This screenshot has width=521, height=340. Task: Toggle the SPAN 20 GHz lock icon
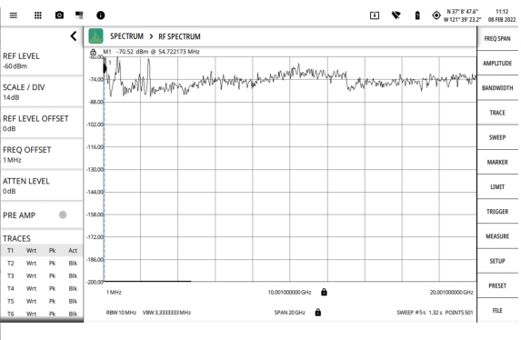click(x=318, y=312)
